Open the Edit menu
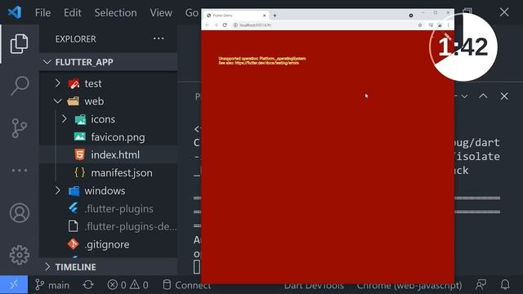This screenshot has width=523, height=294. (x=73, y=13)
